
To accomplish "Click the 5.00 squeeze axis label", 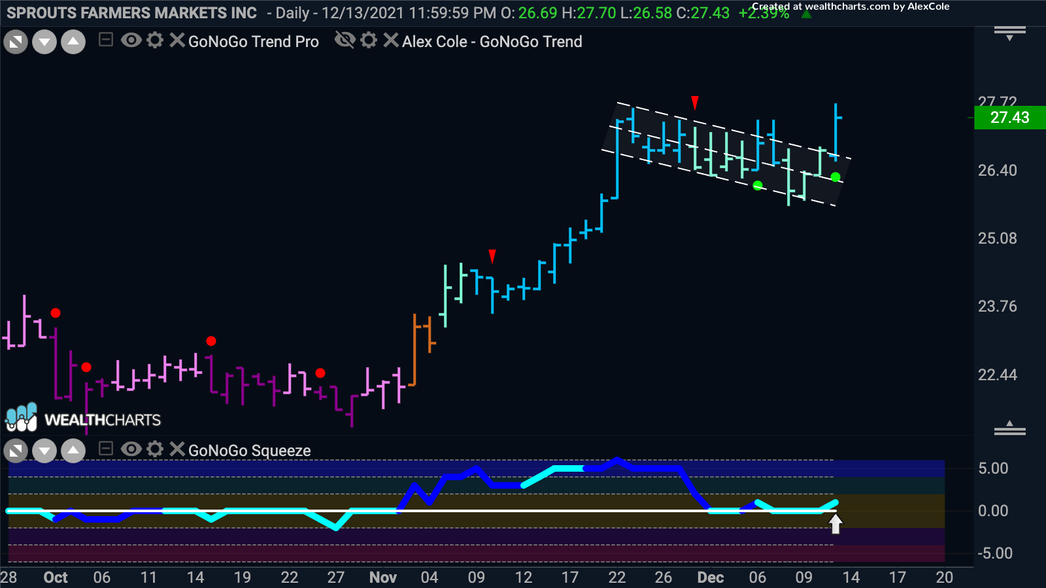I will pos(993,468).
